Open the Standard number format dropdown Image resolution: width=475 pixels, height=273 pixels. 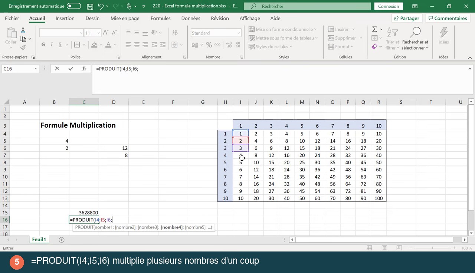coord(239,33)
